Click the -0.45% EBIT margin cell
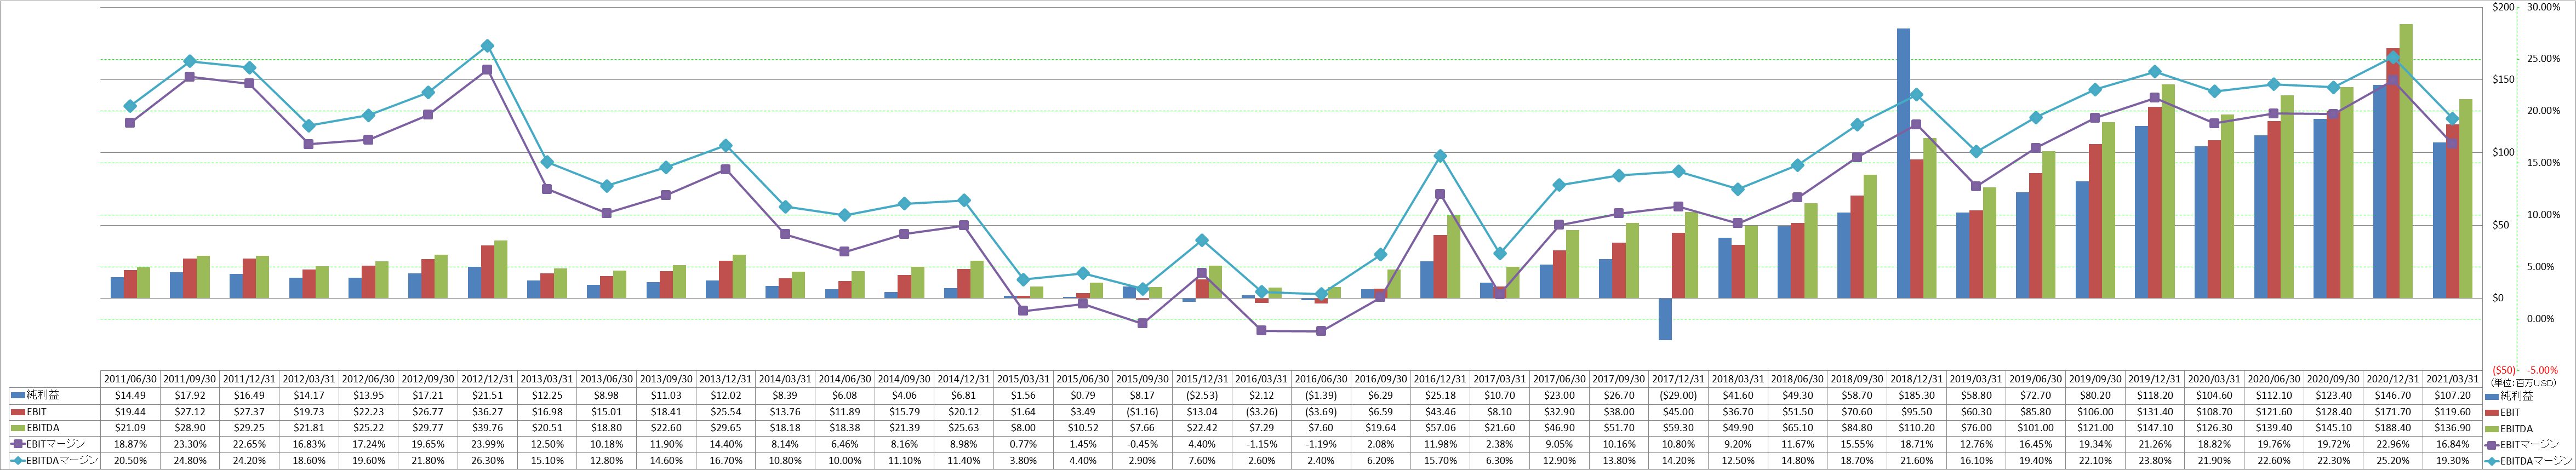Viewport: 2576px width, 470px height. pos(1142,444)
